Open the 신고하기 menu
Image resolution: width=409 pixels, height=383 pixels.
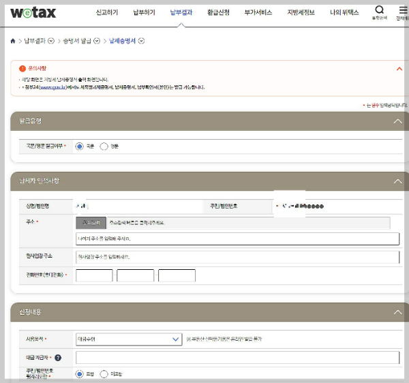tap(107, 12)
